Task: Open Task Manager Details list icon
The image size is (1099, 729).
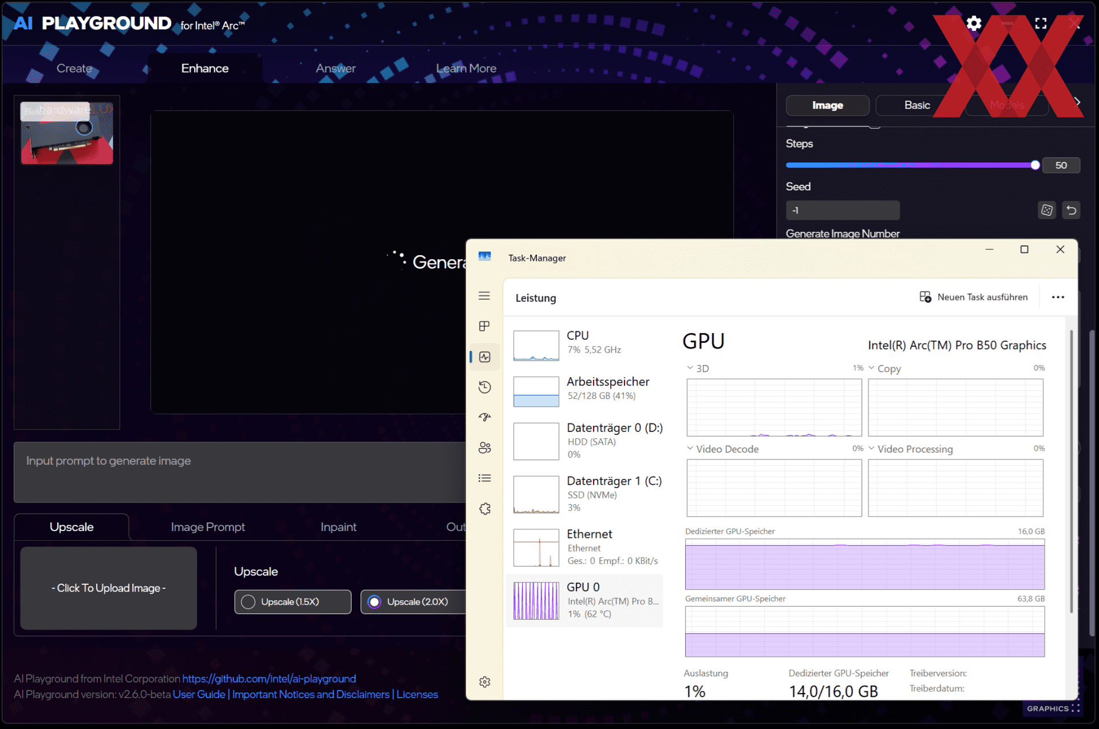Action: point(484,478)
